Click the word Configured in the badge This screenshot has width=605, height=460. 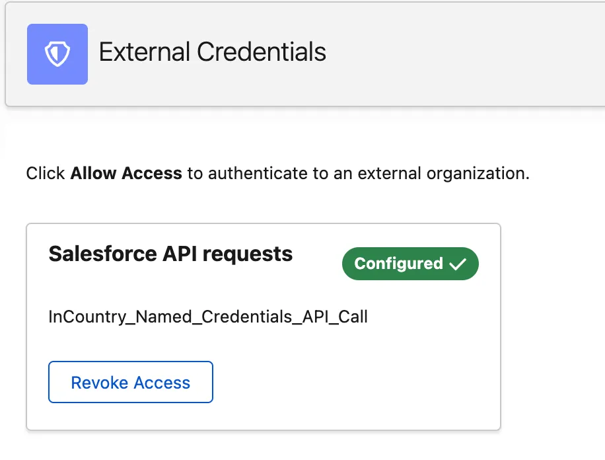pos(398,264)
